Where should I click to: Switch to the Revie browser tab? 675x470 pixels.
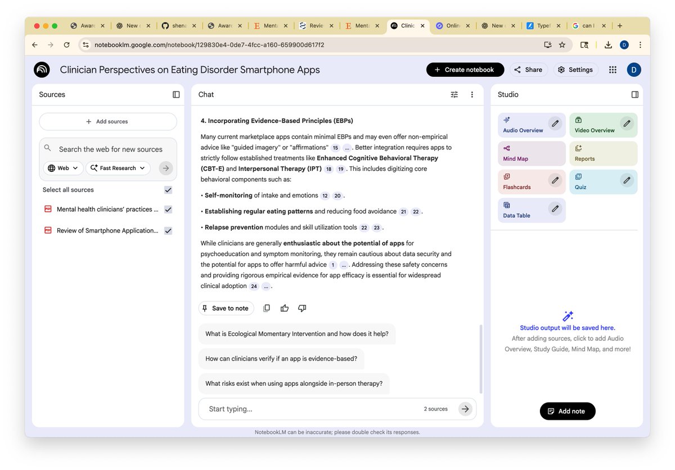click(317, 26)
